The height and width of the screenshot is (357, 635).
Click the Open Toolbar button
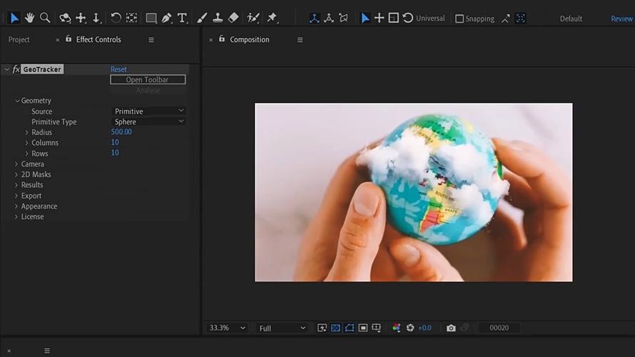(x=148, y=80)
